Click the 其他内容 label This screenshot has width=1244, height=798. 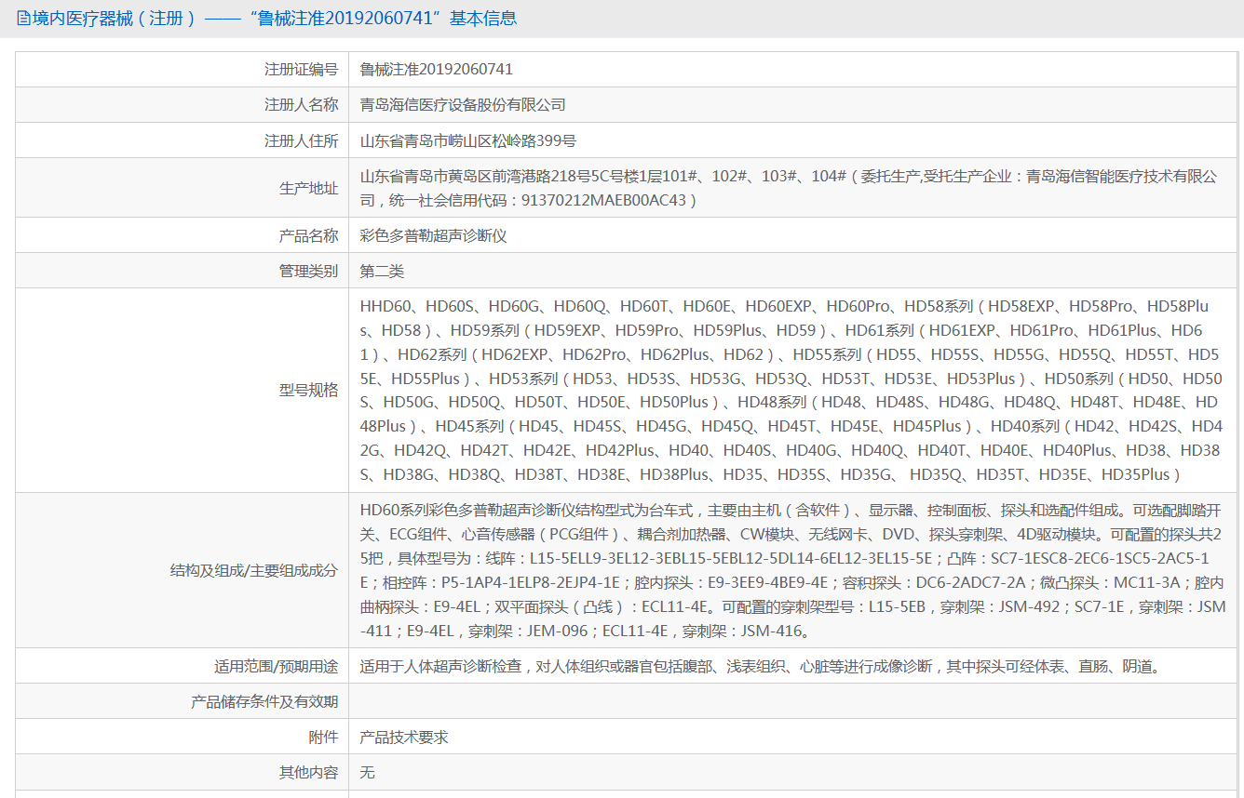click(x=309, y=773)
